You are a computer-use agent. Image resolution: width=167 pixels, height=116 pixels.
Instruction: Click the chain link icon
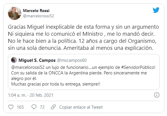tap(53, 107)
